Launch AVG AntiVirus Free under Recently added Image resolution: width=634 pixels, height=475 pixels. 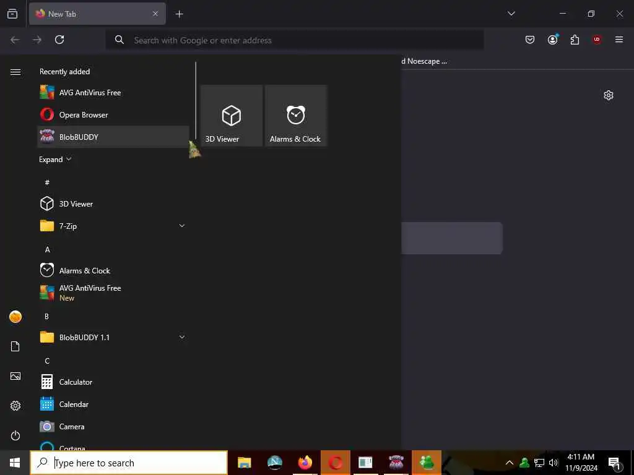113,93
